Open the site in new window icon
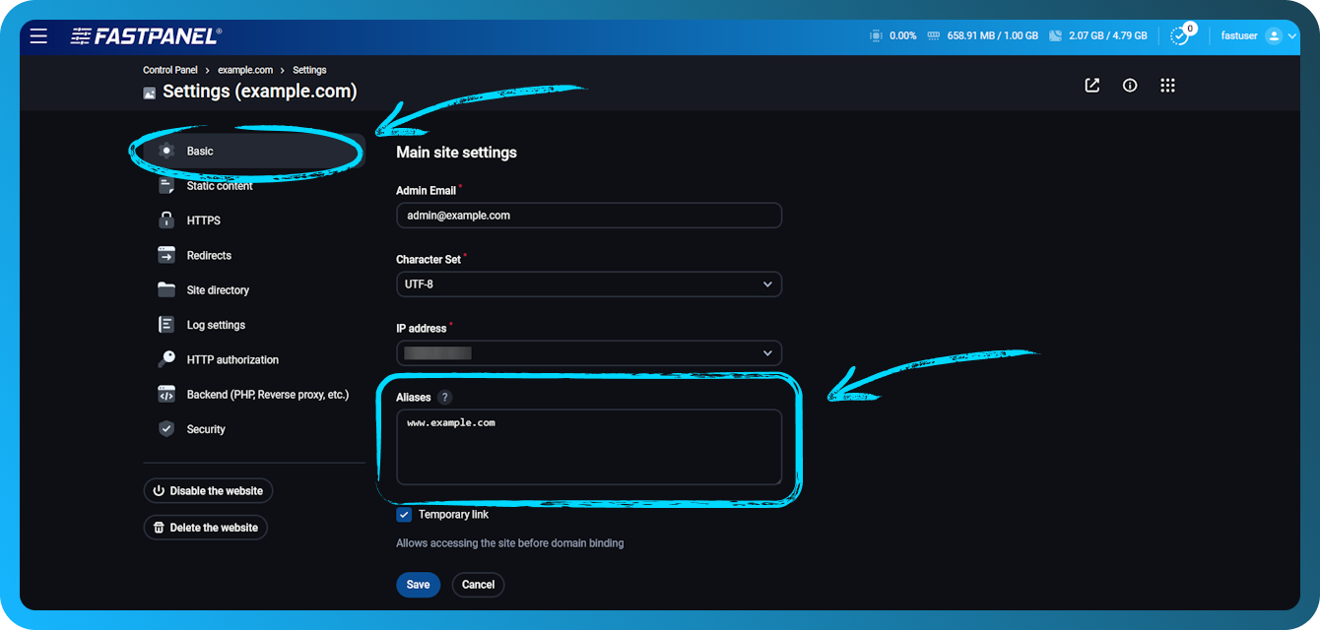 point(1091,85)
